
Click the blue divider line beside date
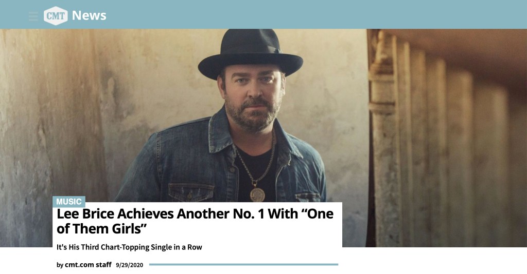tap(243, 265)
